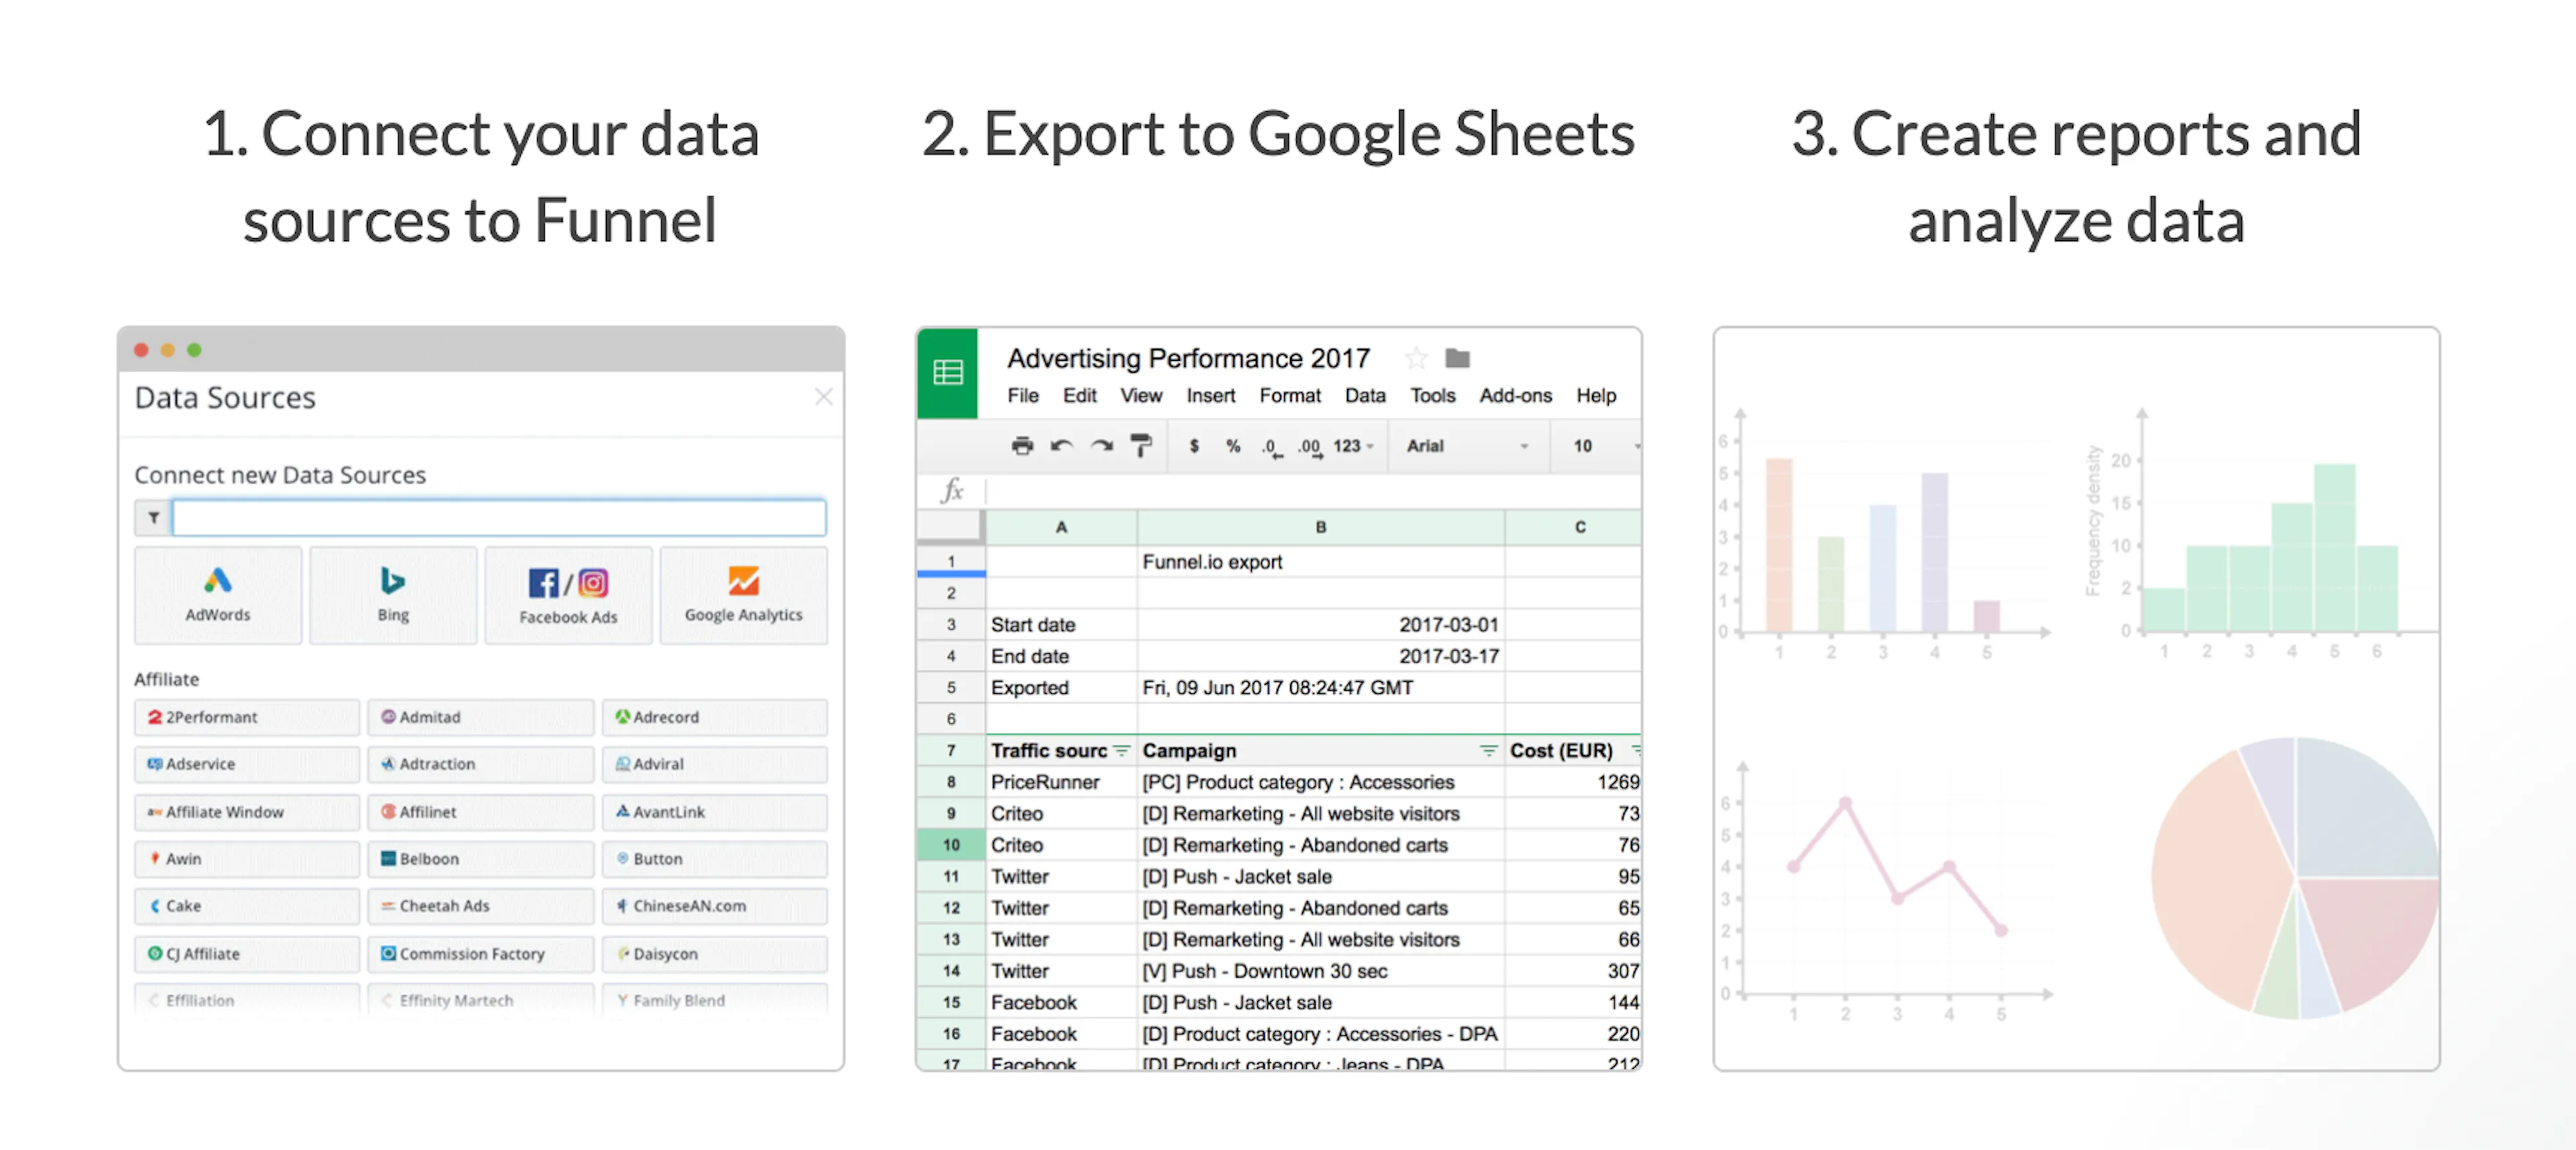Click the print icon in Sheets toolbar
Viewport: 2576px width, 1150px height.
(x=1021, y=446)
